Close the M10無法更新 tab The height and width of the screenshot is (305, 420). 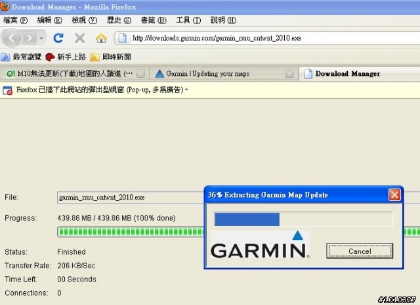pyautogui.click(x=140, y=74)
